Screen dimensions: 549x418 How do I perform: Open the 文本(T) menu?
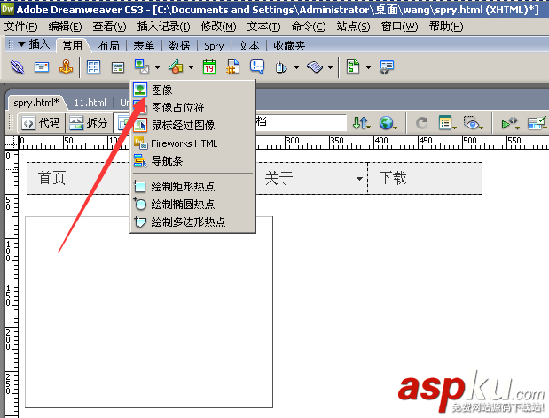[263, 27]
